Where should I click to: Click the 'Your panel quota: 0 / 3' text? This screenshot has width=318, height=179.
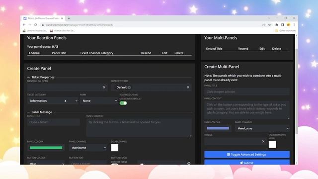coord(43,46)
